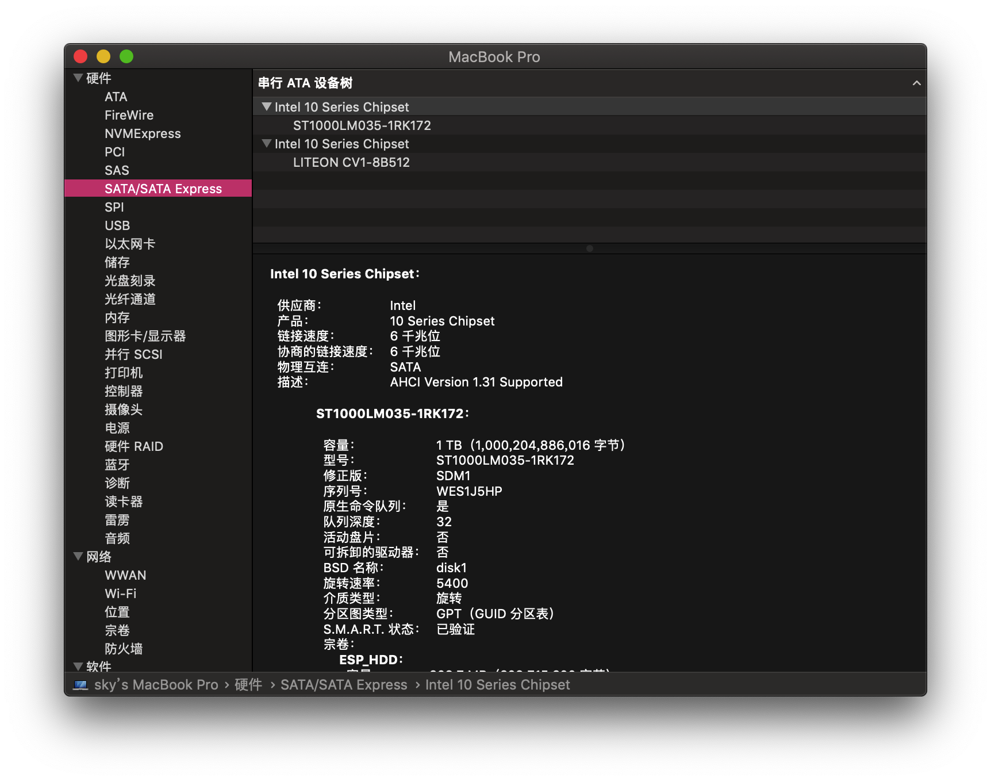Select 硬件 RAID in the sidebar
Viewport: 991px width, 781px height.
(x=134, y=446)
